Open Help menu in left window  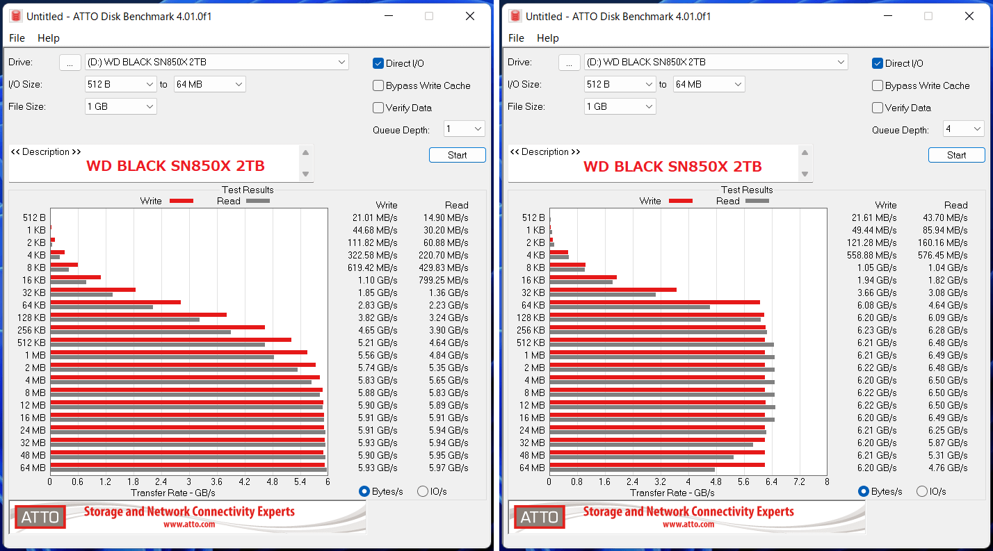(x=49, y=38)
